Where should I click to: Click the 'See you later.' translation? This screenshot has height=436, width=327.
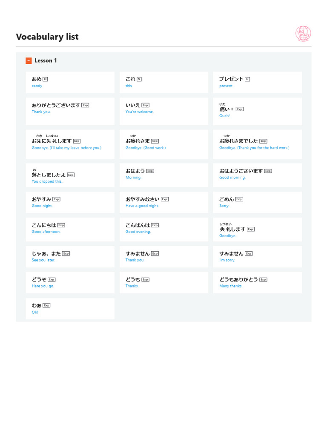pos(43,260)
